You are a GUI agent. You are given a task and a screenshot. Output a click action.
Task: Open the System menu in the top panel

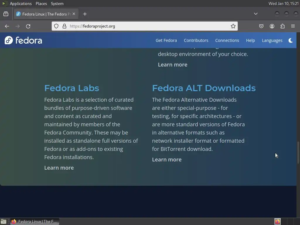coord(57,4)
